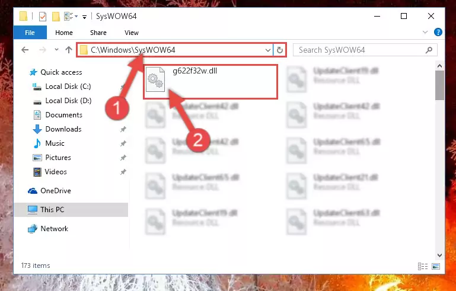Open the View ribbon tab
This screenshot has width=456, height=291.
tap(132, 33)
